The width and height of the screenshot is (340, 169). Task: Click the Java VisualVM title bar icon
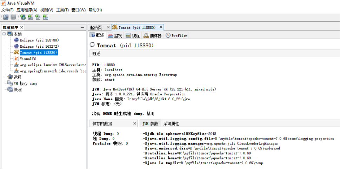click(4, 3)
